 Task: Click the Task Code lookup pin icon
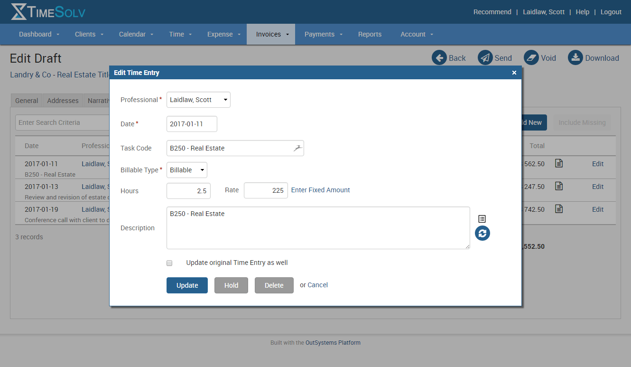coord(297,148)
